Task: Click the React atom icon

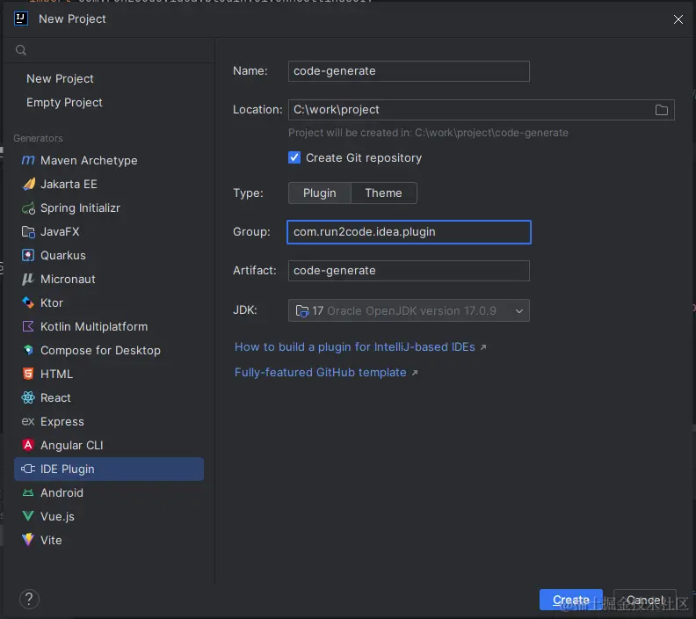Action: click(28, 398)
